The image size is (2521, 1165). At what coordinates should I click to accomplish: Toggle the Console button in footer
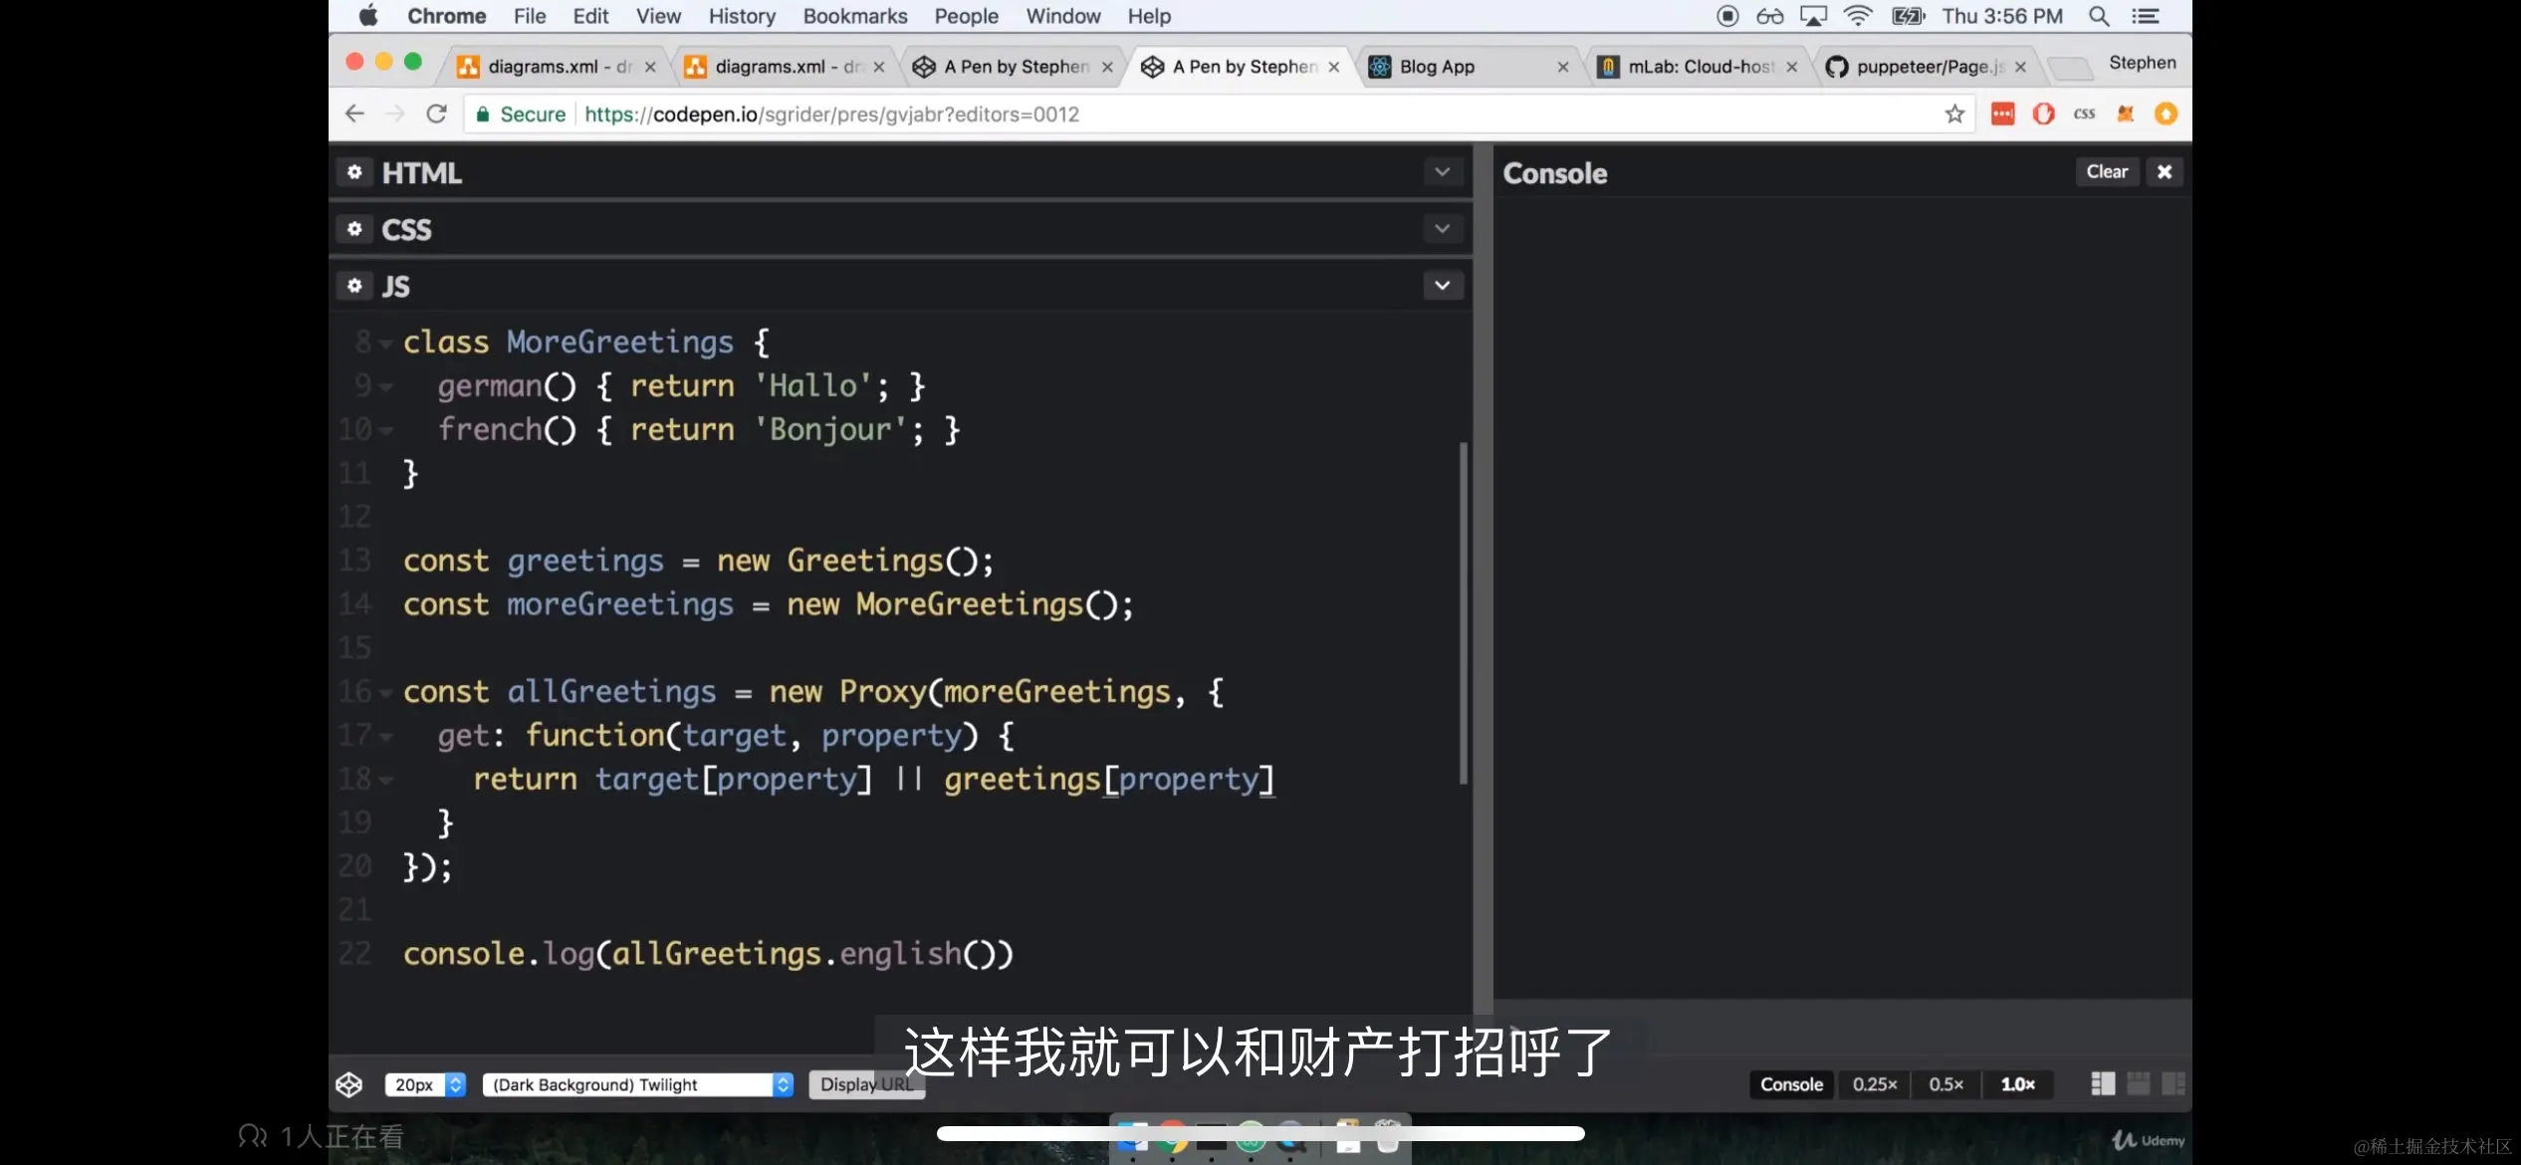(x=1790, y=1084)
